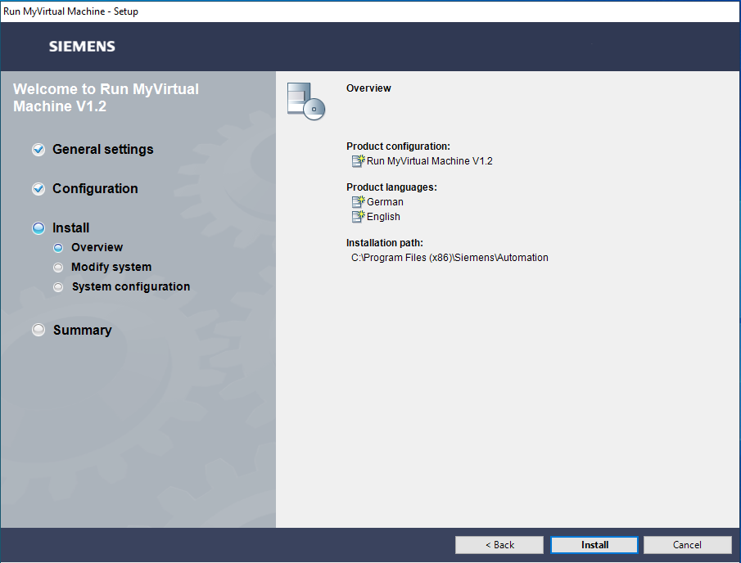
Task: Click the System configuration step bullet
Action: click(58, 286)
